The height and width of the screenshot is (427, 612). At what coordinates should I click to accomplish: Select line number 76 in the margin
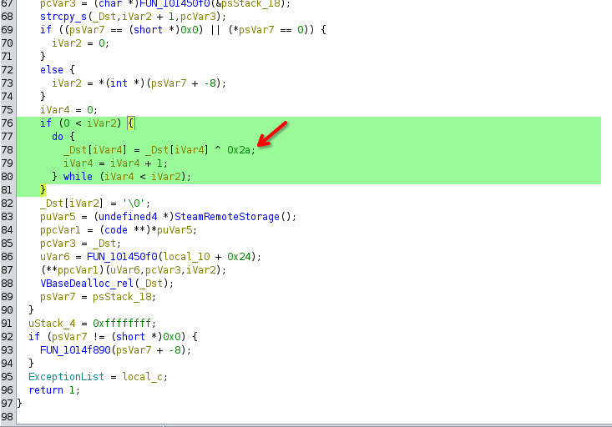[8, 123]
